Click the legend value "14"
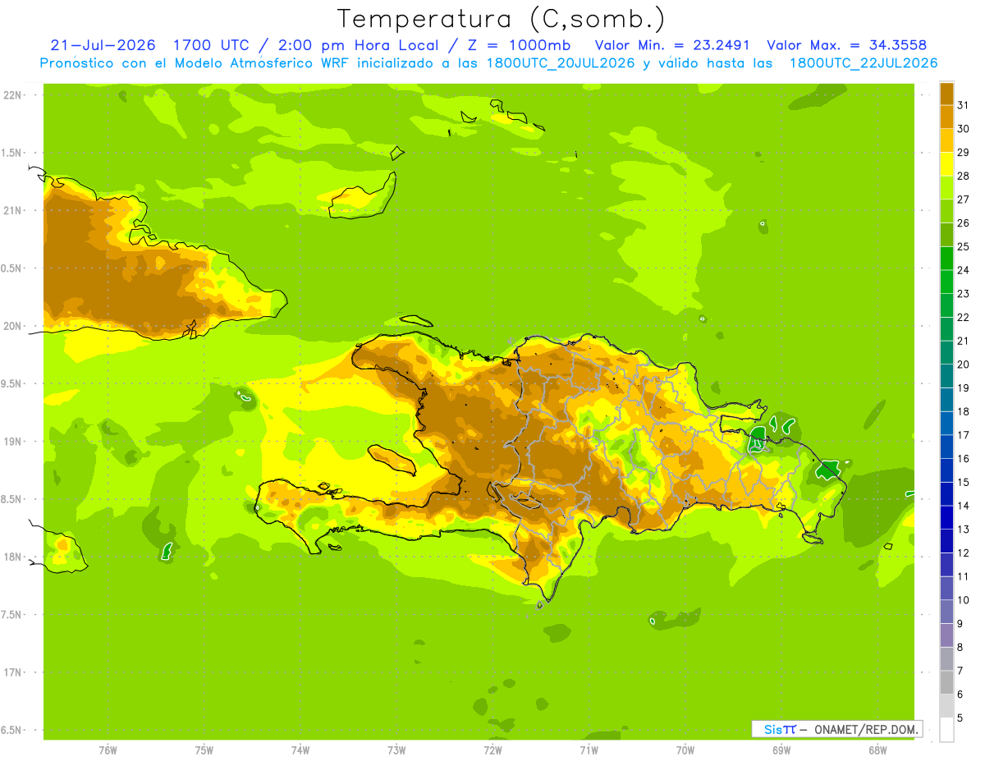 [963, 506]
